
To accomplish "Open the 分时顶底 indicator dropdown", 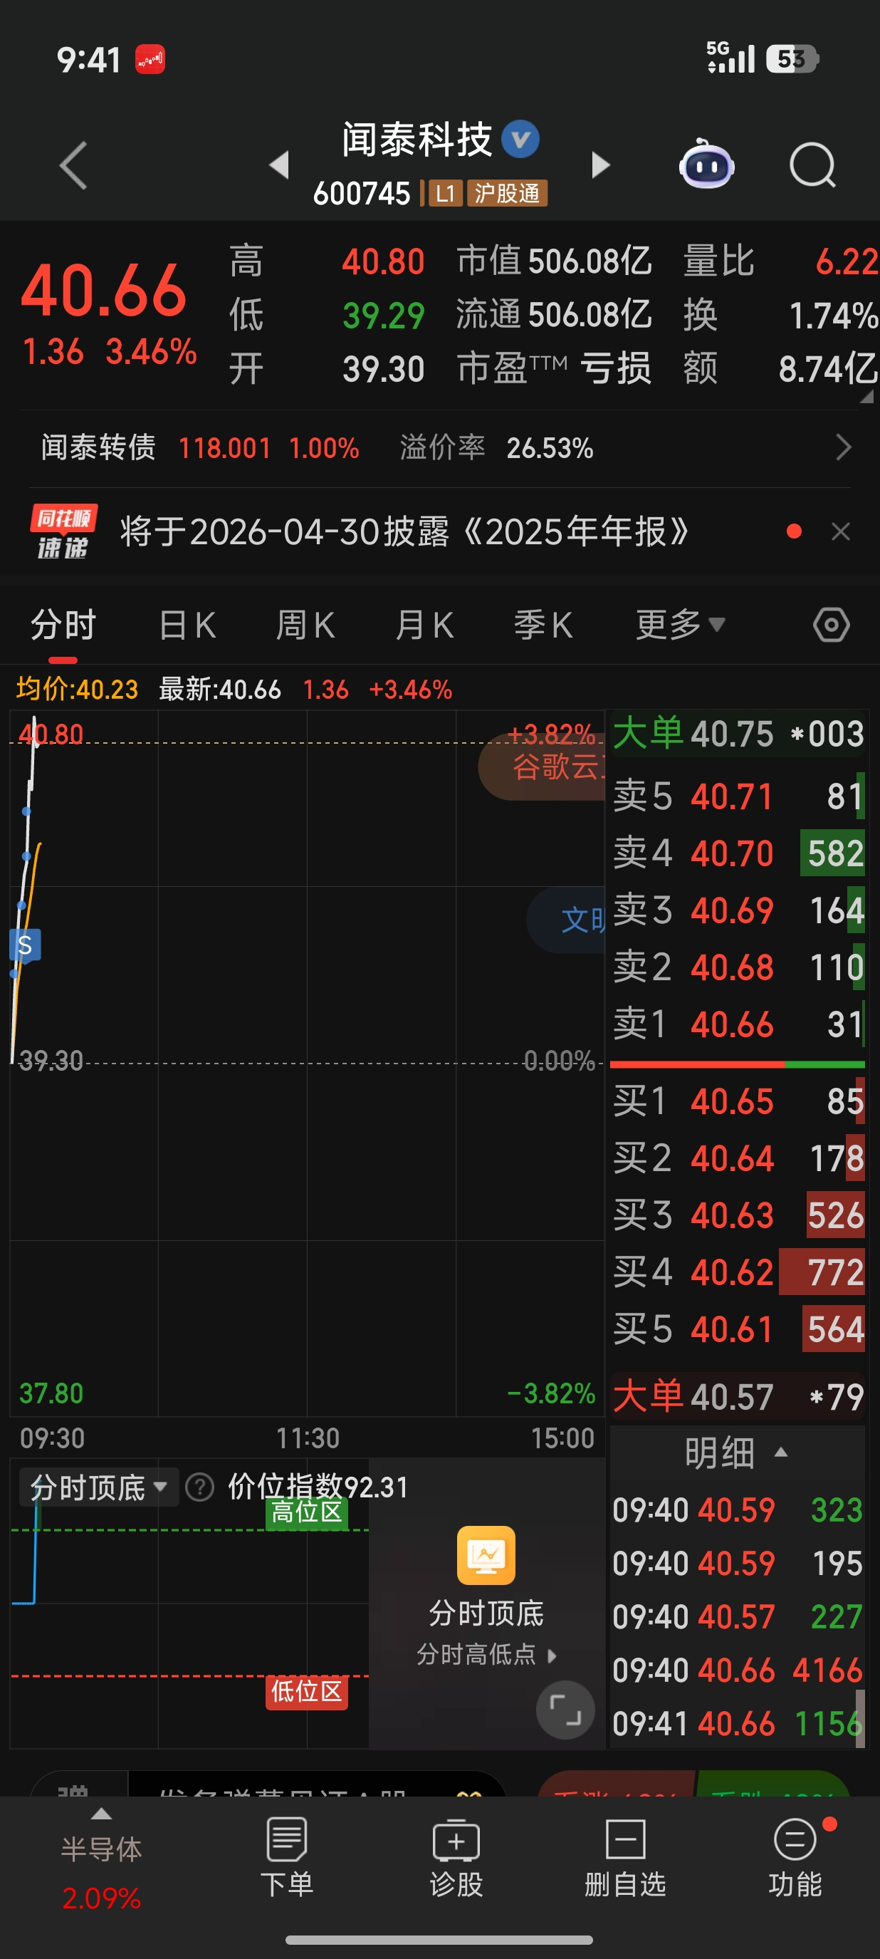I will click(x=99, y=1487).
